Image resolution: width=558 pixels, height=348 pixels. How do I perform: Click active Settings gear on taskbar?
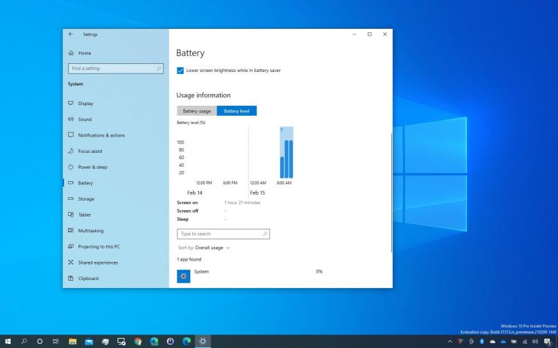pyautogui.click(x=203, y=342)
